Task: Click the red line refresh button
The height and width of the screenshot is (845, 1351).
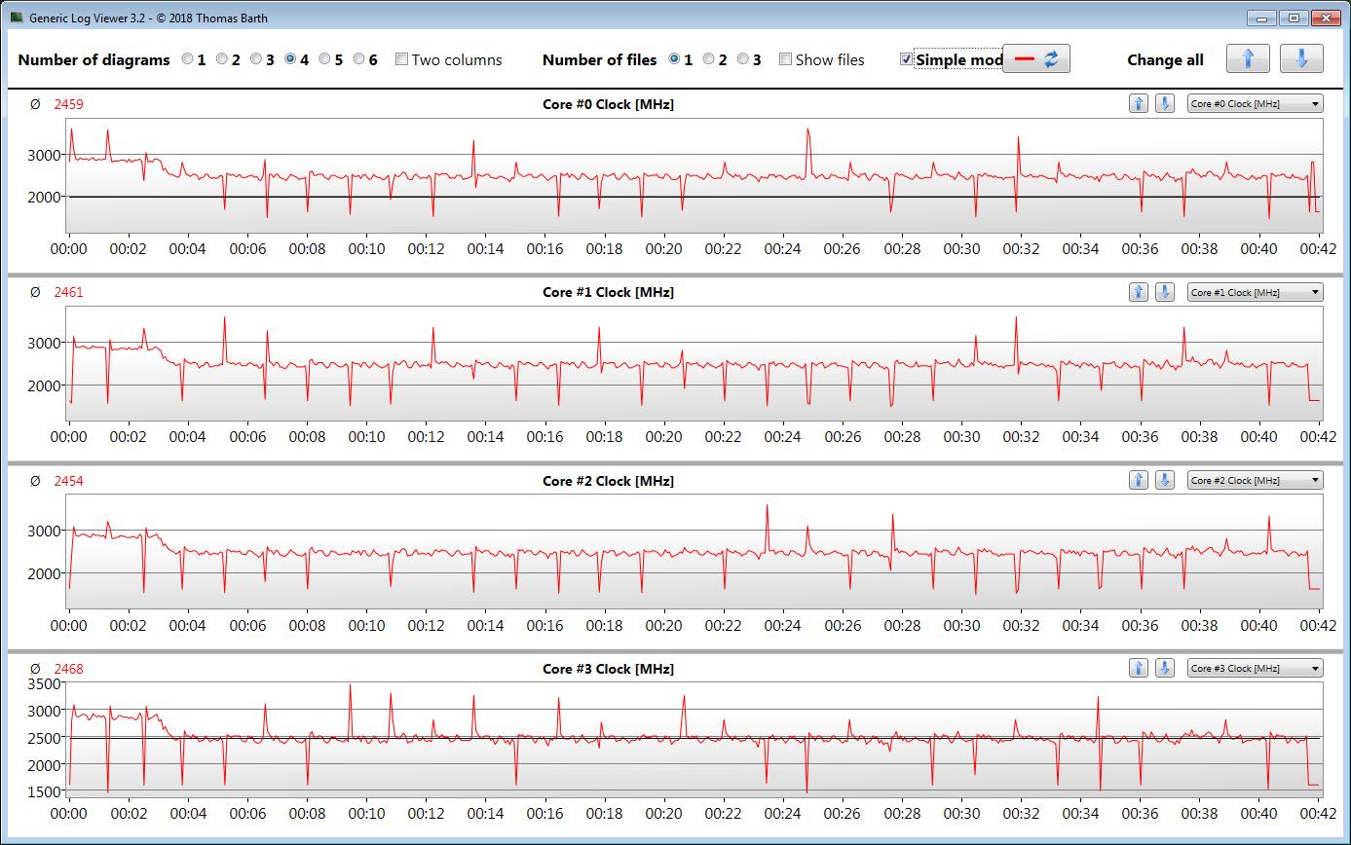Action: pyautogui.click(x=1036, y=58)
